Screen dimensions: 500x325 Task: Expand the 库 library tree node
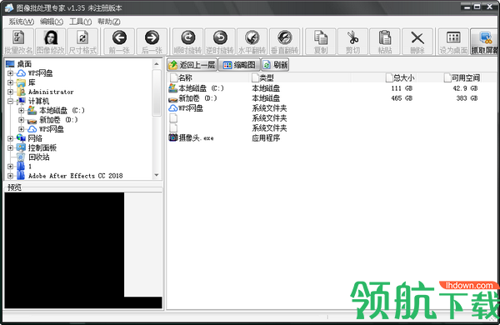coord(10,82)
